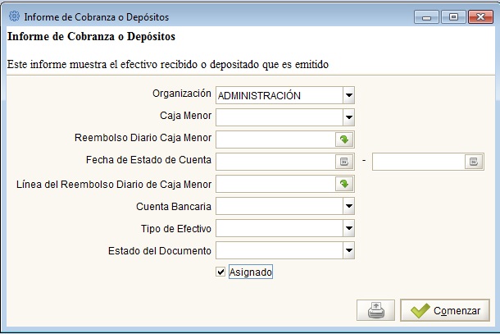Viewport: 500px width, 334px height.
Task: Click the start Fecha de Estado de Cuenta field
Action: coord(276,162)
